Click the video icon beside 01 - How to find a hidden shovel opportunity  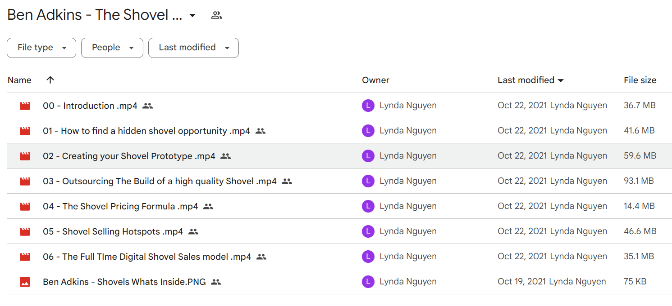25,131
